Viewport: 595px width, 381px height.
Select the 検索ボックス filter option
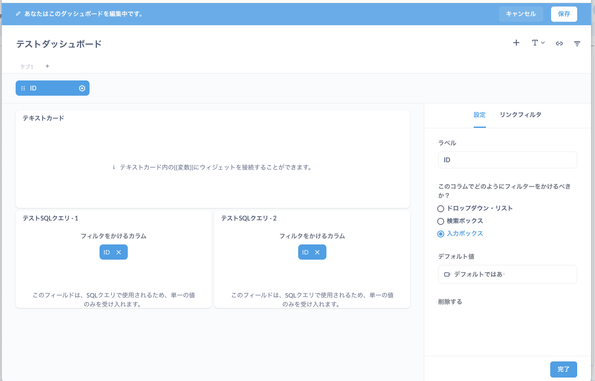tap(440, 221)
